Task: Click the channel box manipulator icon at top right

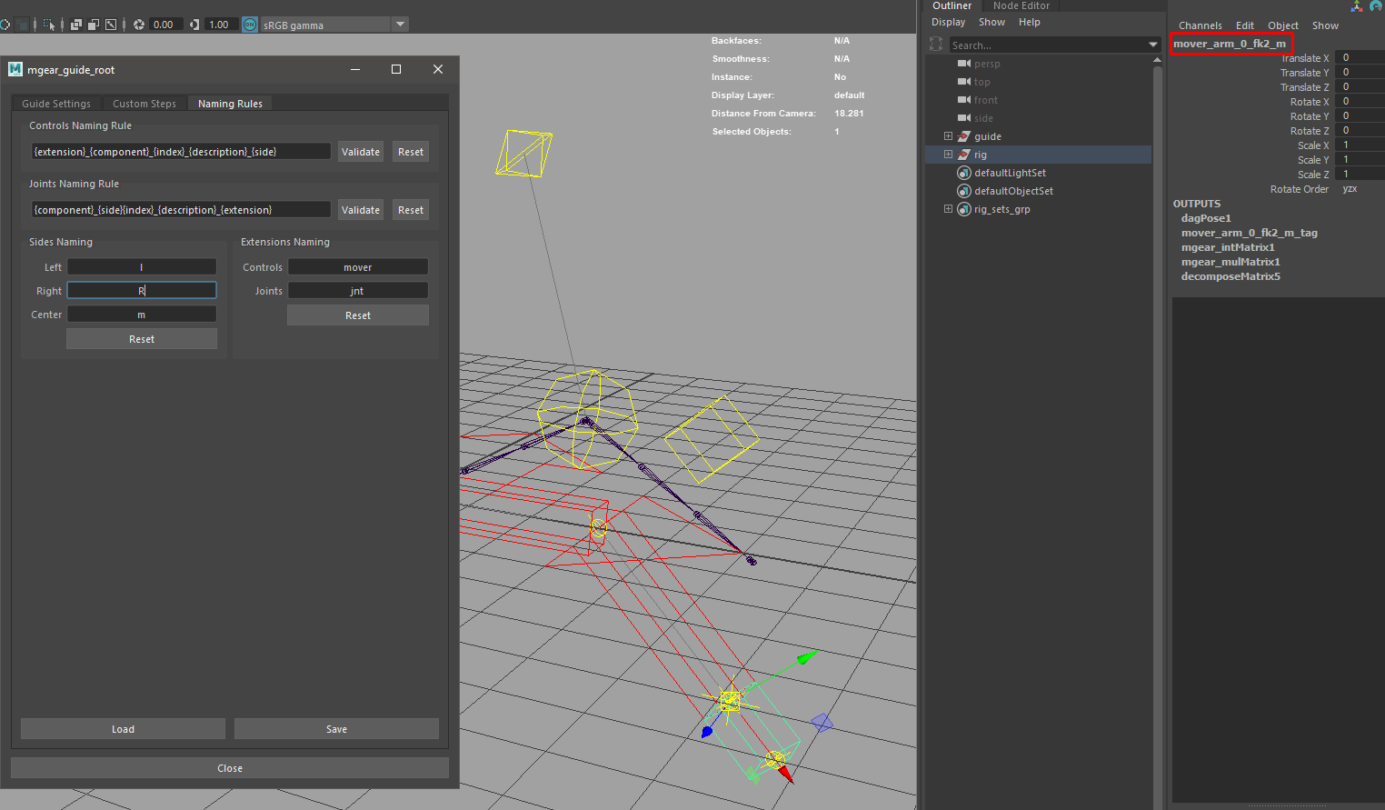Action: 1357,5
